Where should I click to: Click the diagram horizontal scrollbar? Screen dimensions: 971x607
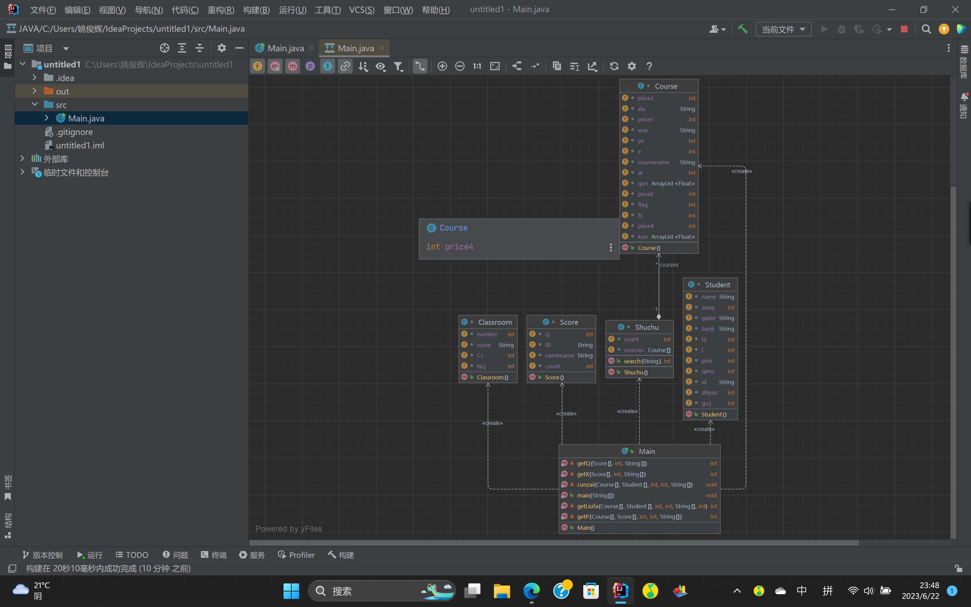pos(554,543)
